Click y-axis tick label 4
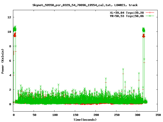Viewport: 163px width, 122px height. pyautogui.click(x=10, y=75)
